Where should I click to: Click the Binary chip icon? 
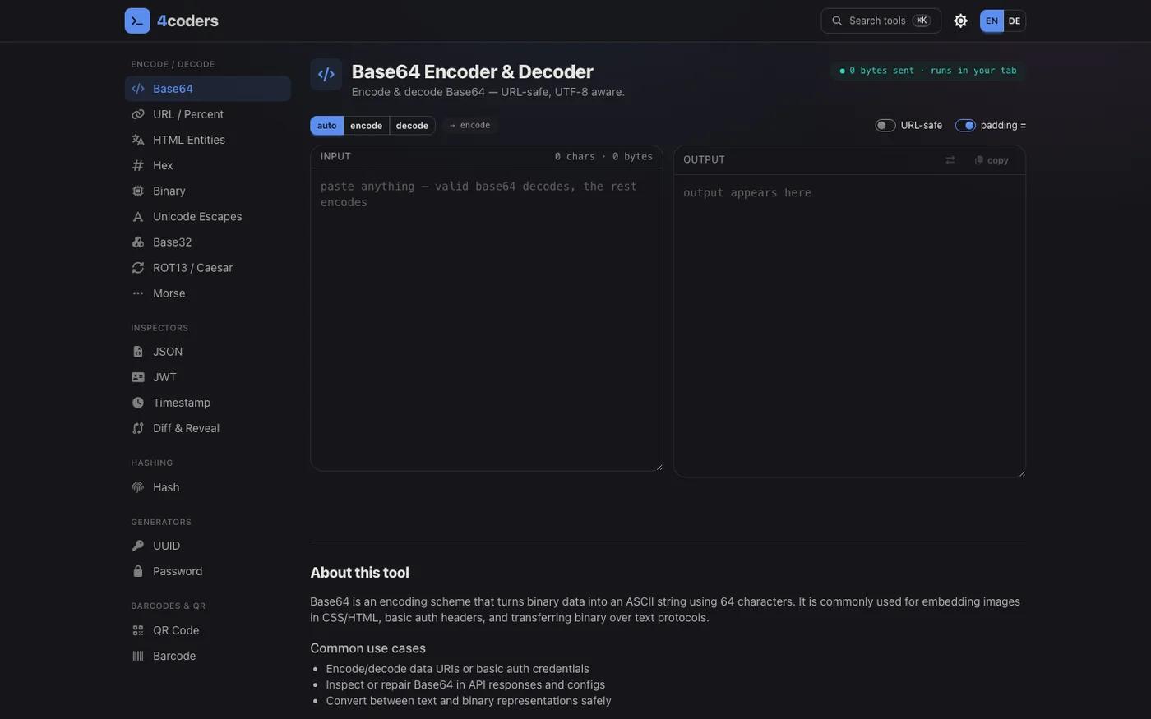[x=138, y=191]
